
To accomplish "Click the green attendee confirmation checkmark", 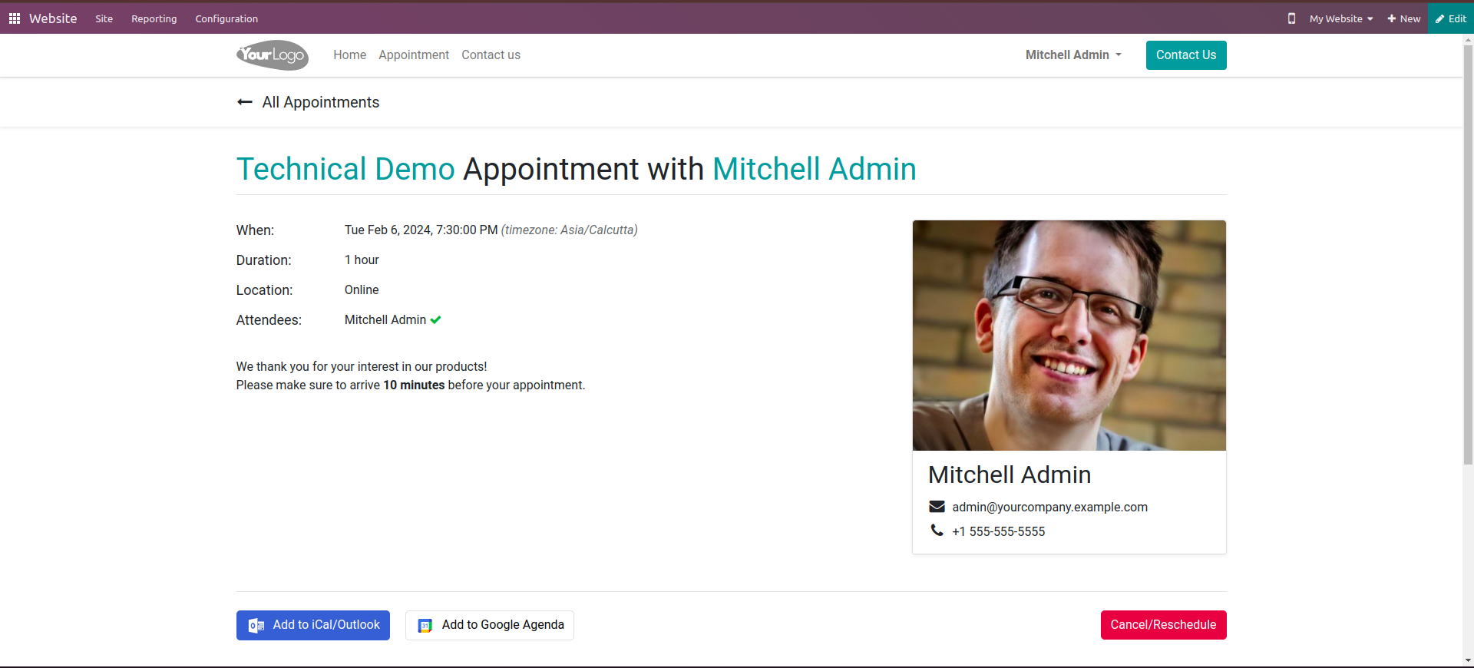I will point(435,320).
